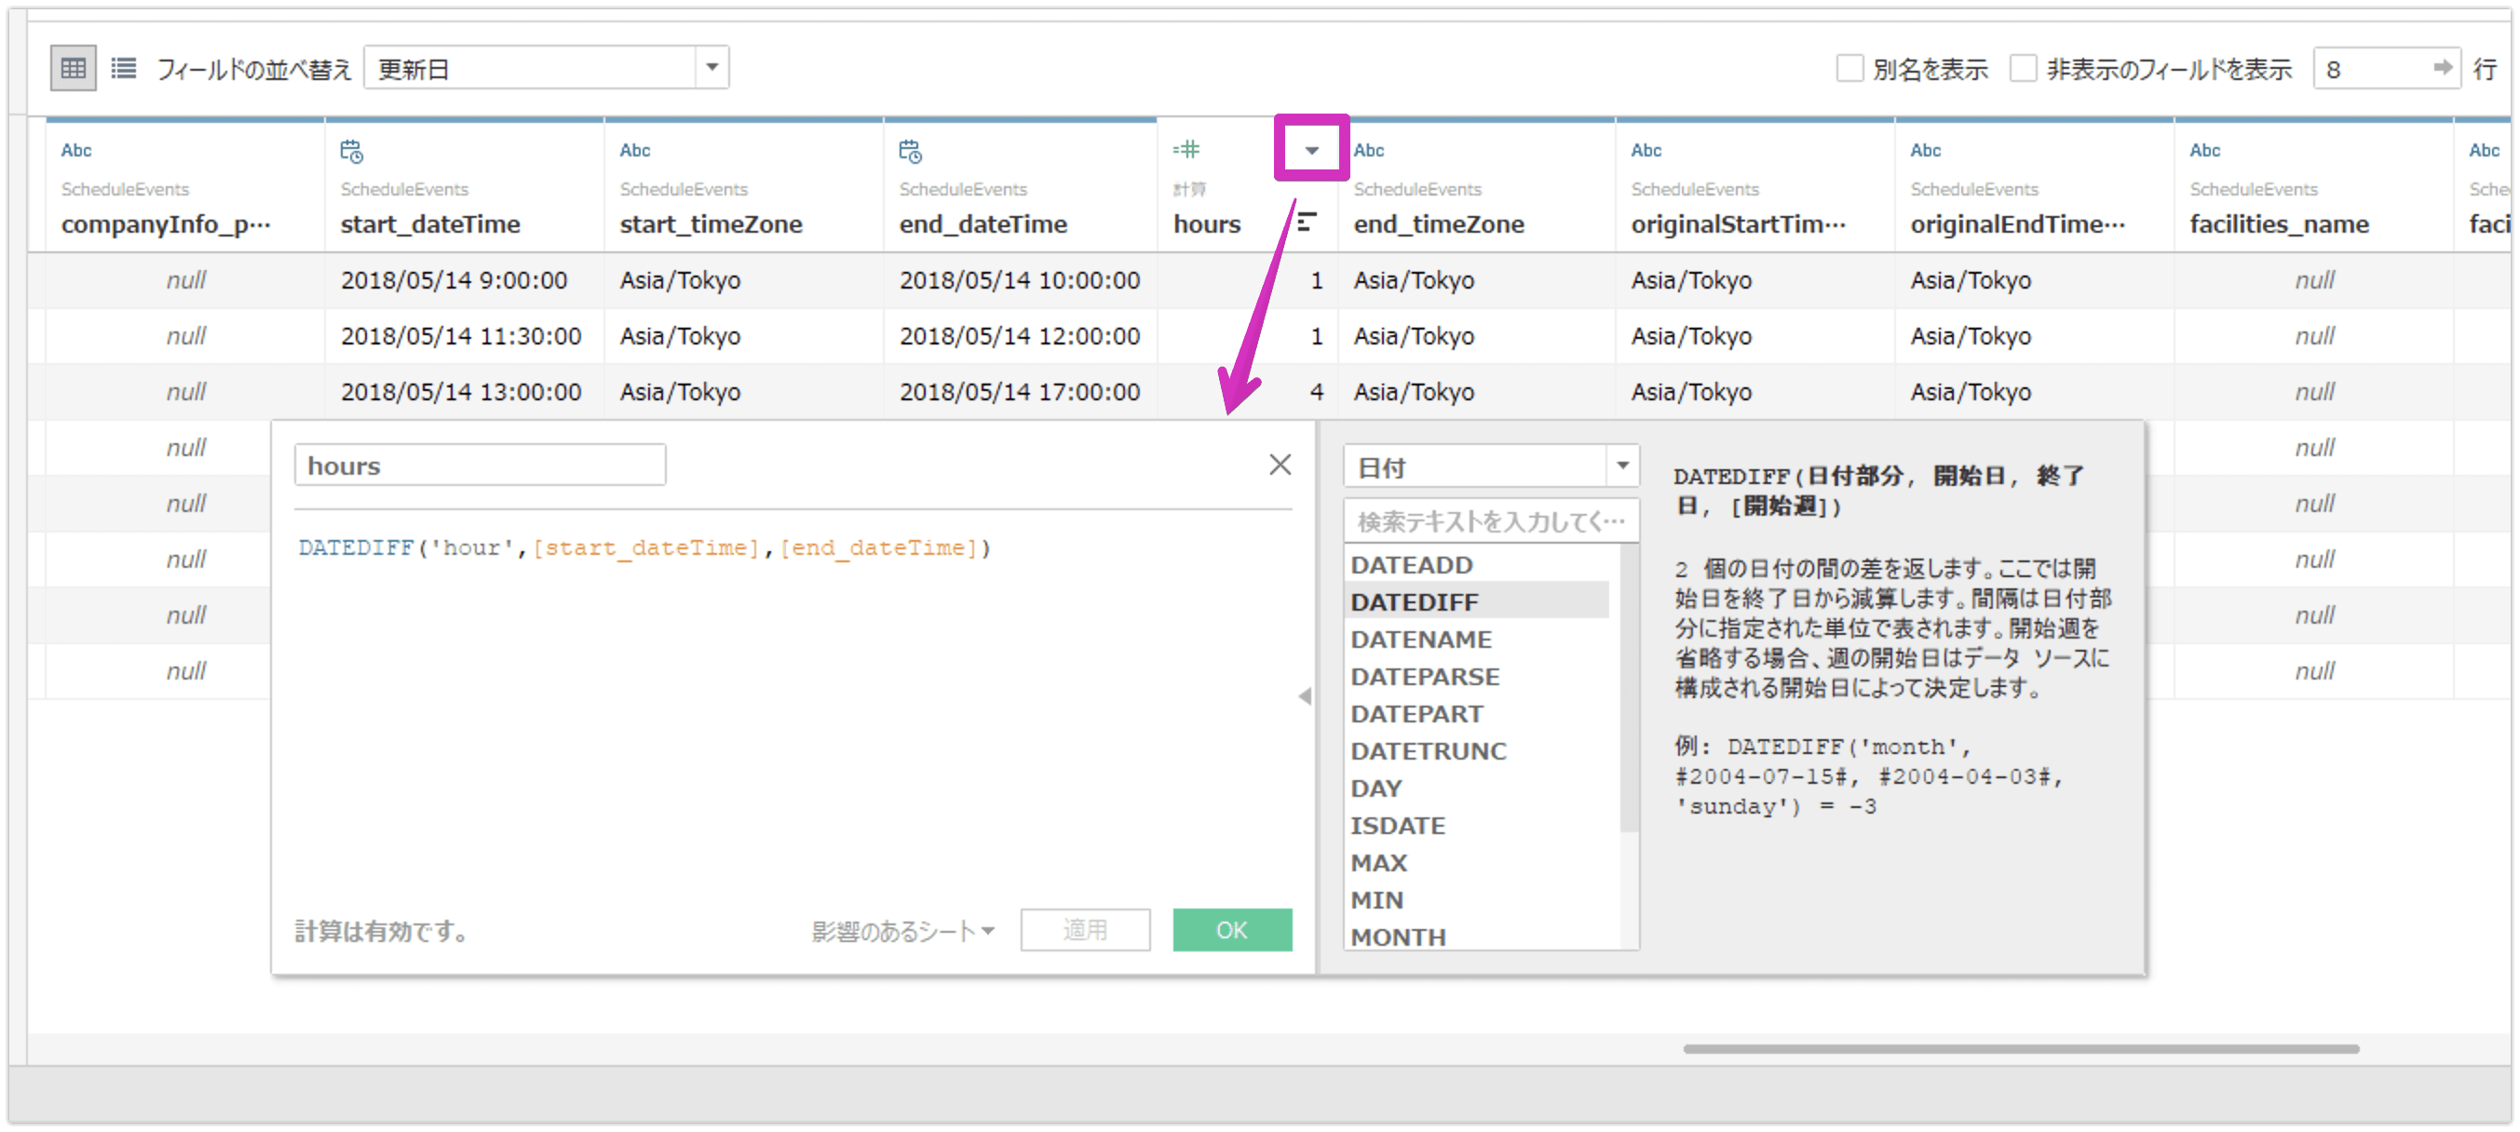
Task: Switch to list view icon
Action: [123, 69]
